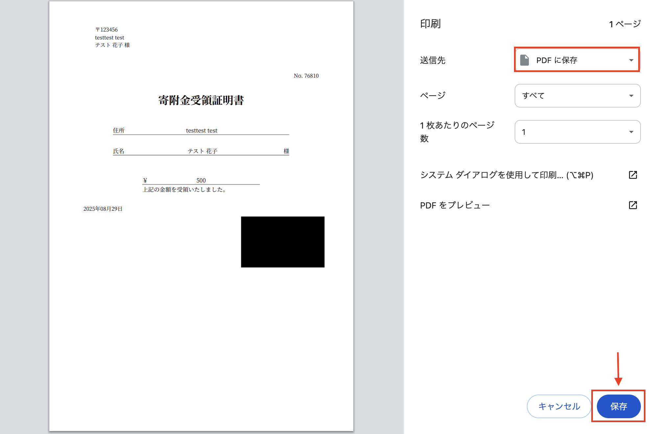This screenshot has height=434, width=656.
Task: Click the black redacted stamp in the preview
Action: point(282,242)
